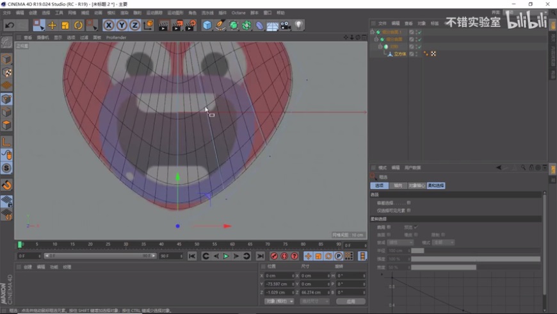
Task: Open the Cube primitive palette
Action: click(207, 25)
